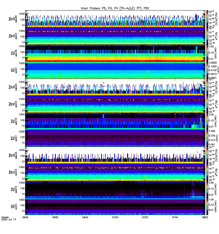The image size is (219, 234).
Task: Click the color bar beside thd fbk edc12 panel
Action: 207,121
